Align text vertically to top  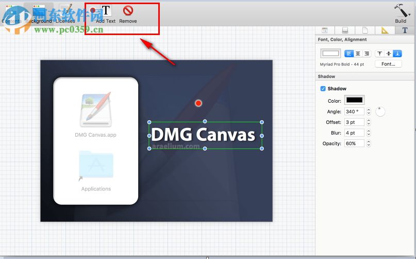[379, 54]
